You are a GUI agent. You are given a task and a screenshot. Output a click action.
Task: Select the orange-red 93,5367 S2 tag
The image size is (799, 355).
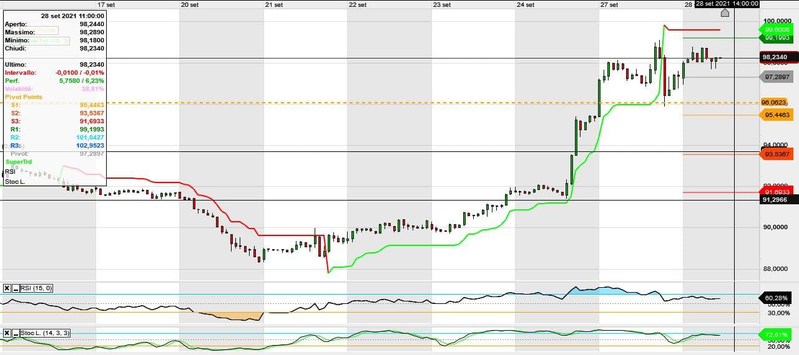(777, 154)
